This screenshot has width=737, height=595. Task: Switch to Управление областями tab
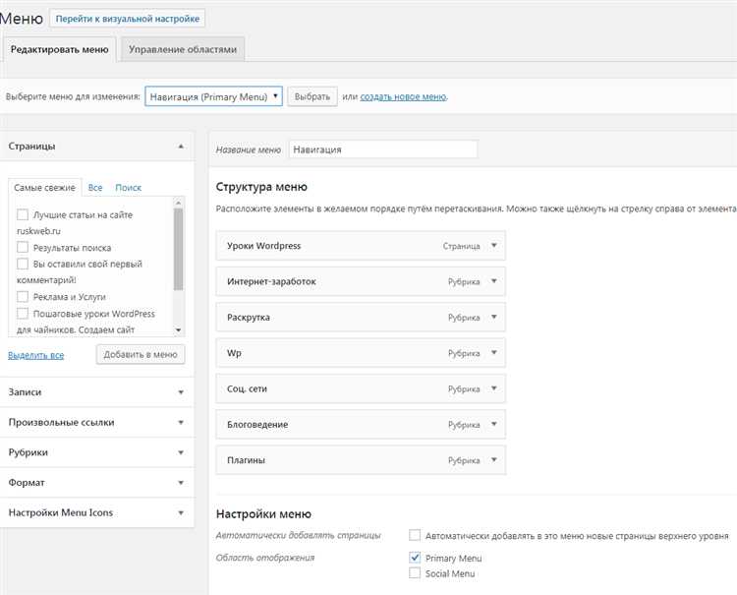(184, 49)
